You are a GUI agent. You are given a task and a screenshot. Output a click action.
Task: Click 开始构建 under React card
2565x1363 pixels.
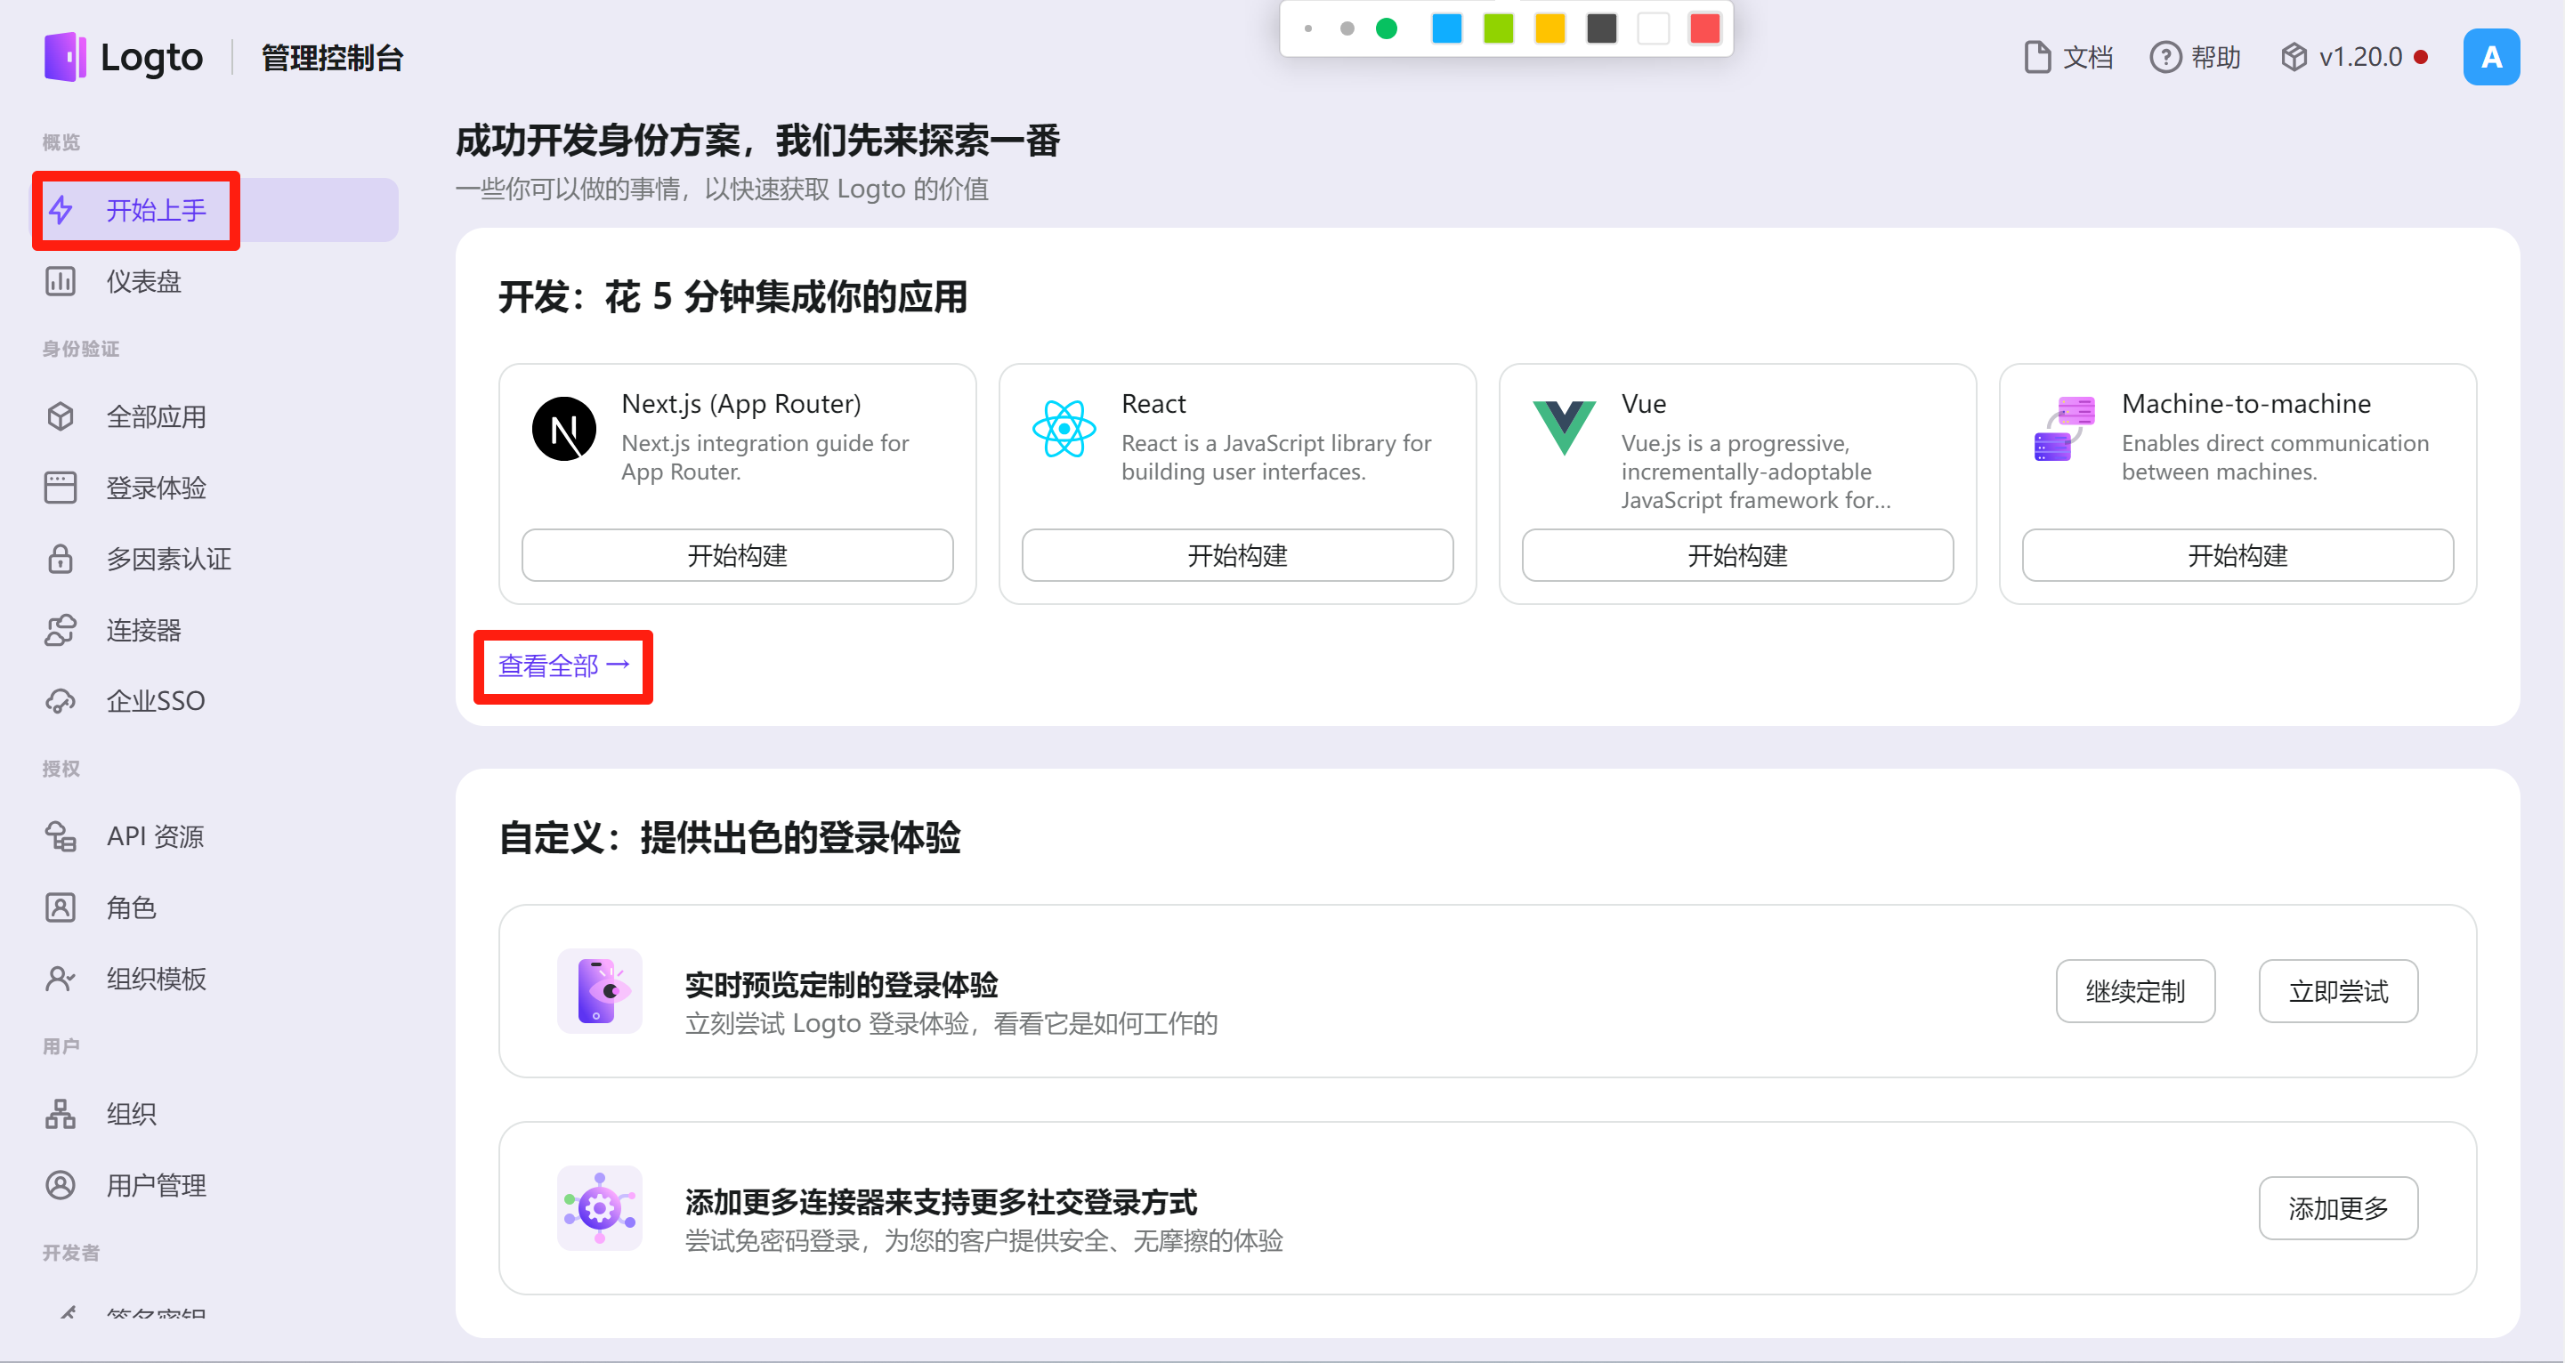pyautogui.click(x=1237, y=554)
